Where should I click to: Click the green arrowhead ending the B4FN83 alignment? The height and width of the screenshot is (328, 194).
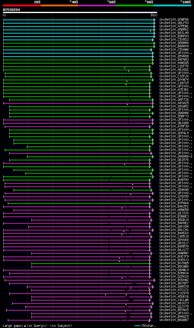coord(153,60)
